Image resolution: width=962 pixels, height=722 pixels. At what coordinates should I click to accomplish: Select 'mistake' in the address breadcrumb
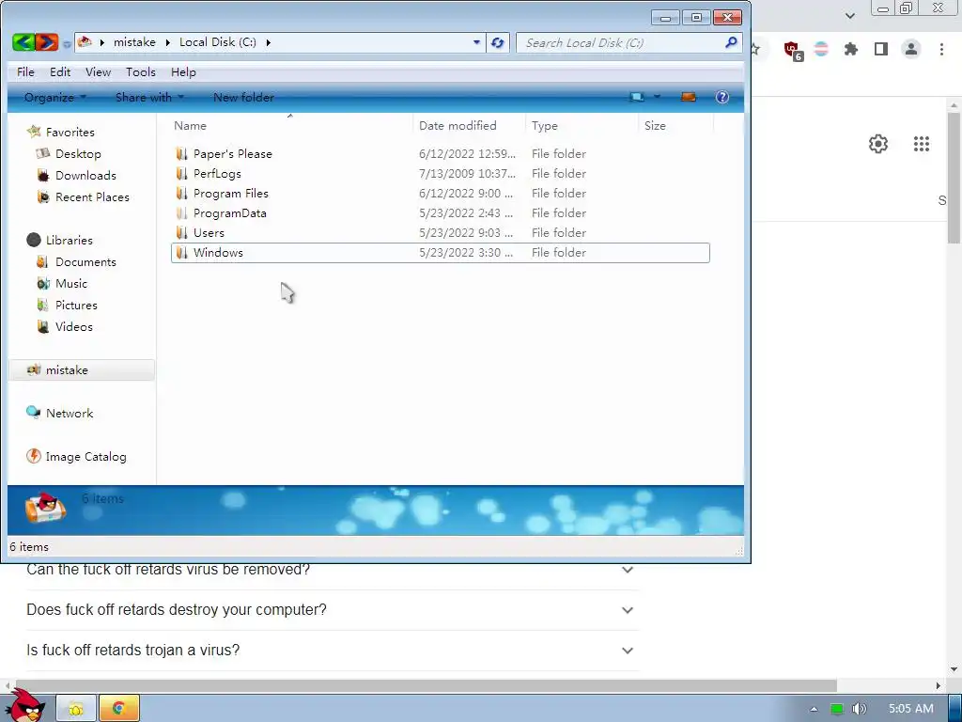[134, 42]
